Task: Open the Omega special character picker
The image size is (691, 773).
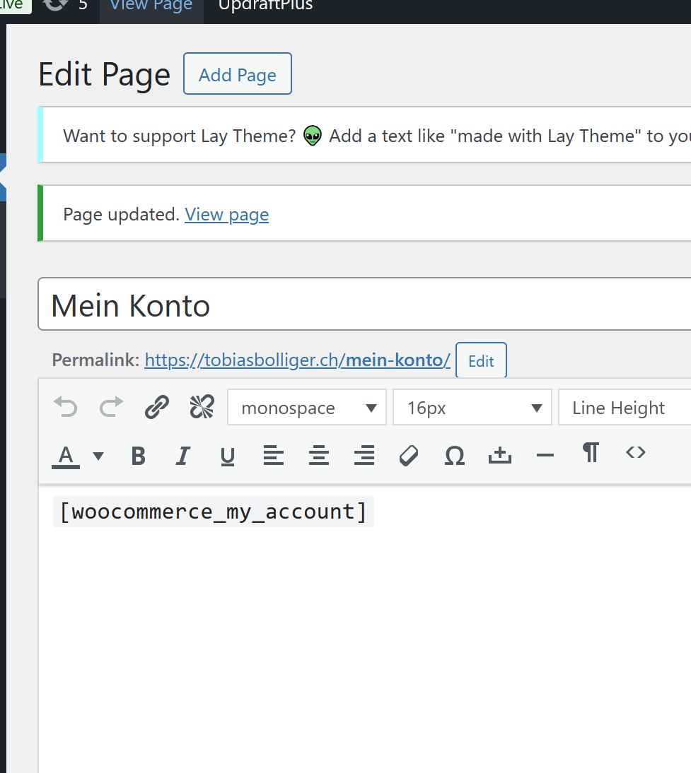Action: click(454, 456)
